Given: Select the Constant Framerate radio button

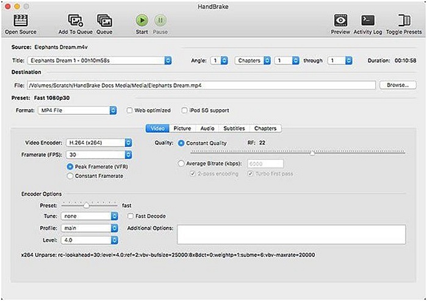Looking at the screenshot, I should [70, 176].
